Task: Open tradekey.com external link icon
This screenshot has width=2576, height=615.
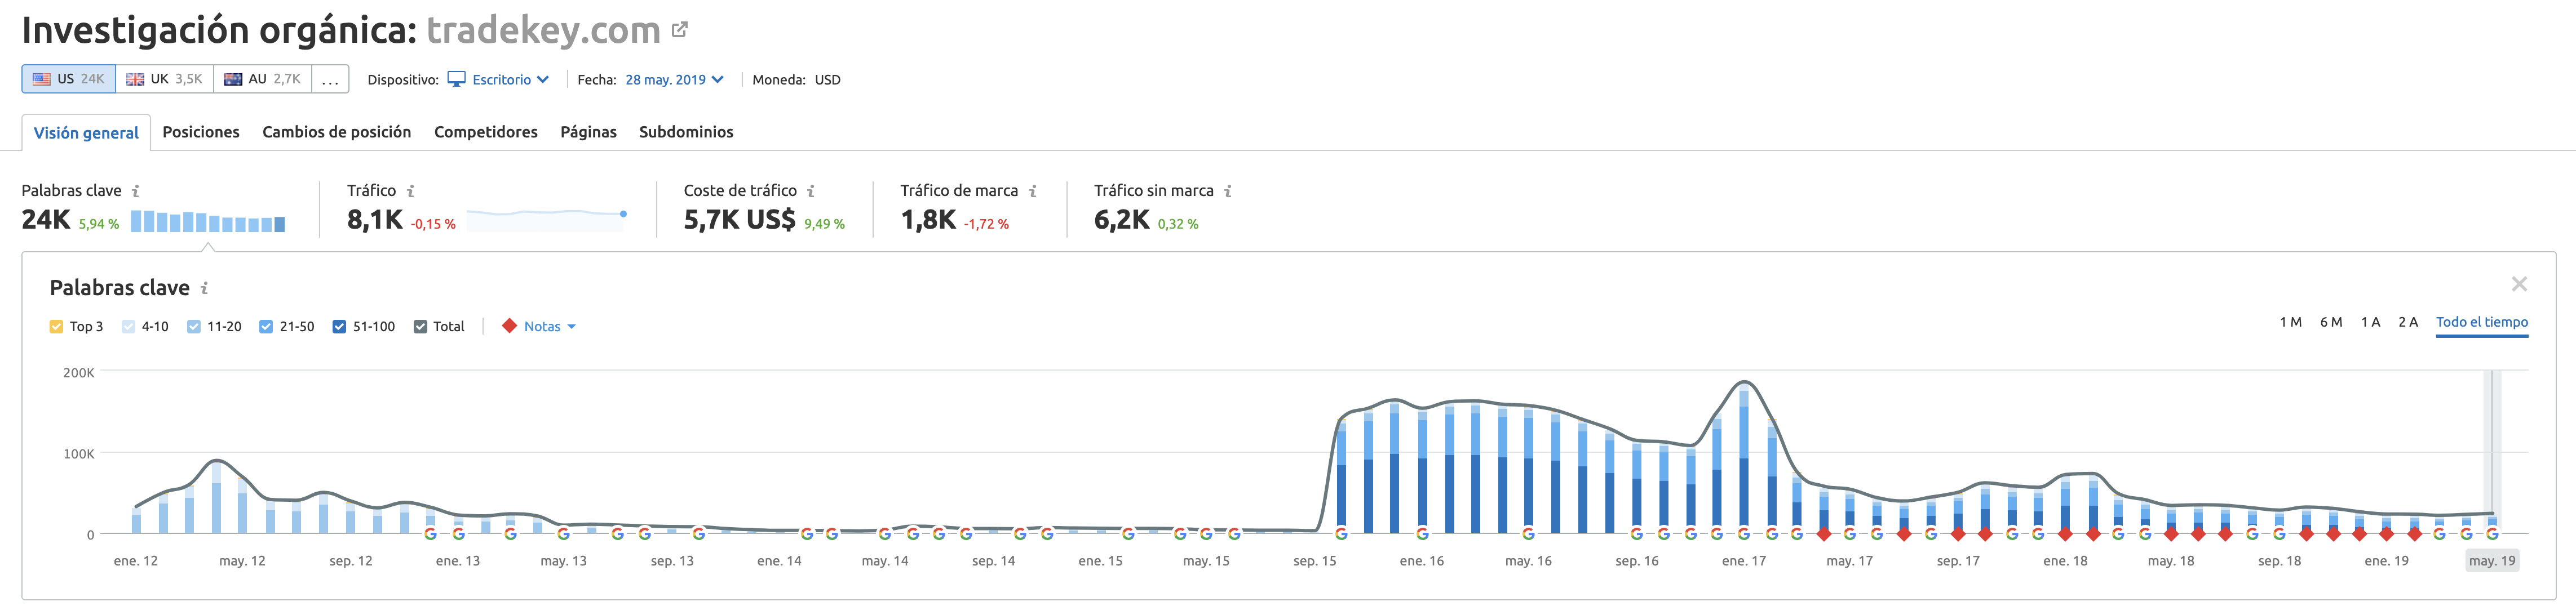Action: coord(680,30)
